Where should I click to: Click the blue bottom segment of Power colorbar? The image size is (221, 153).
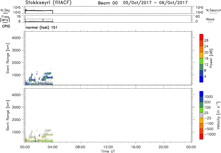tap(201, 79)
